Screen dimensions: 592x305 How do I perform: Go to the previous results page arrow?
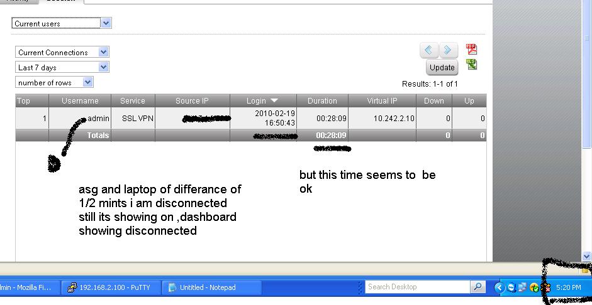point(429,50)
